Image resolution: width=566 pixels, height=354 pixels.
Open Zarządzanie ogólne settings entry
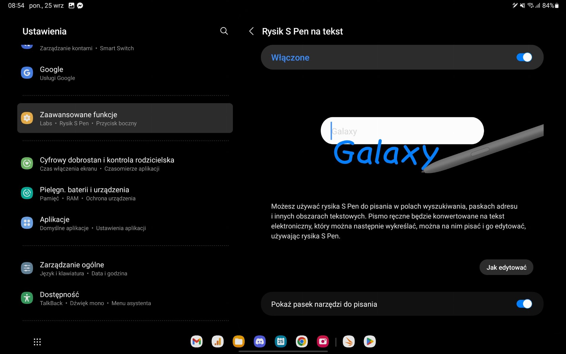(125, 269)
